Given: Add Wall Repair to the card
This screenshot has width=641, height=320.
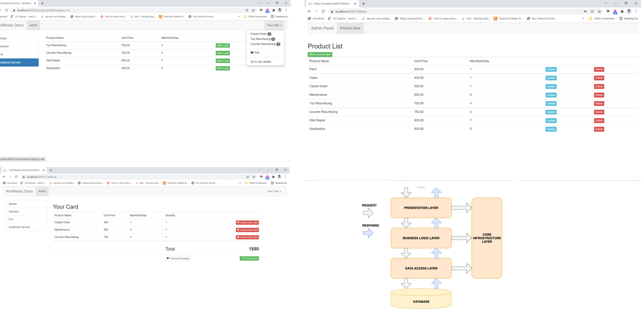Looking at the screenshot, I should pyautogui.click(x=223, y=60).
